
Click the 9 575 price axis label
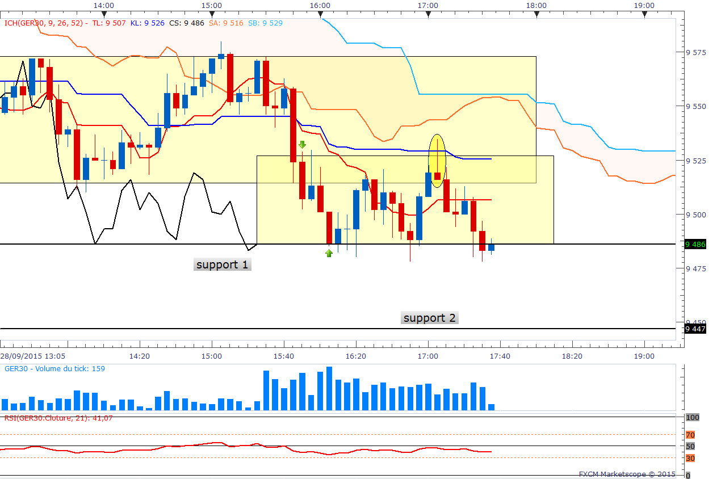(695, 52)
